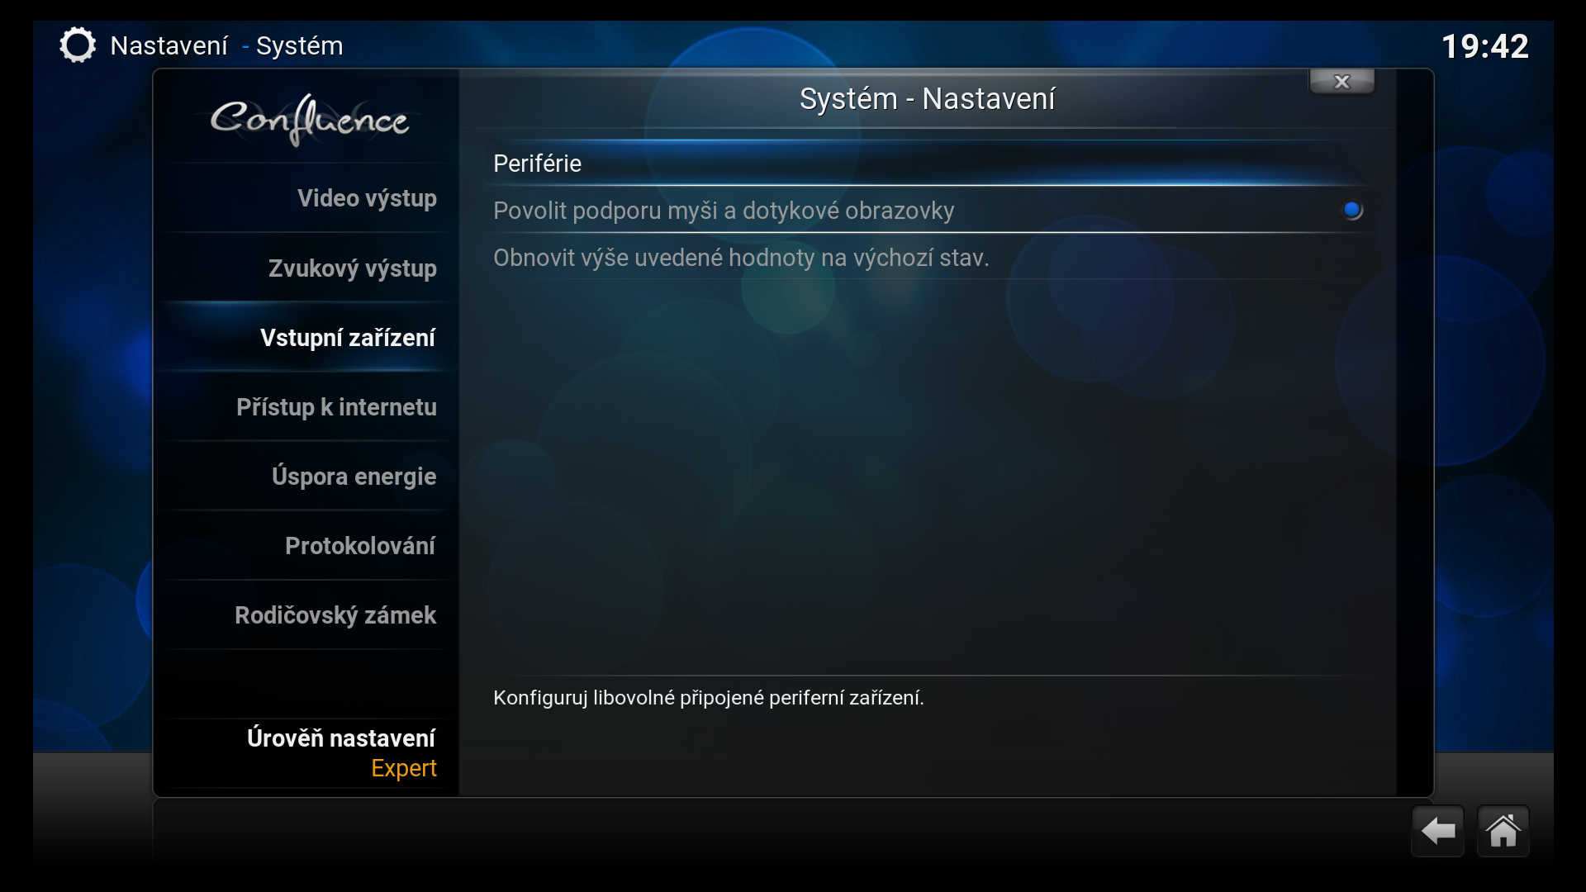Open the Video výstup category
1586x892 pixels.
366,198
